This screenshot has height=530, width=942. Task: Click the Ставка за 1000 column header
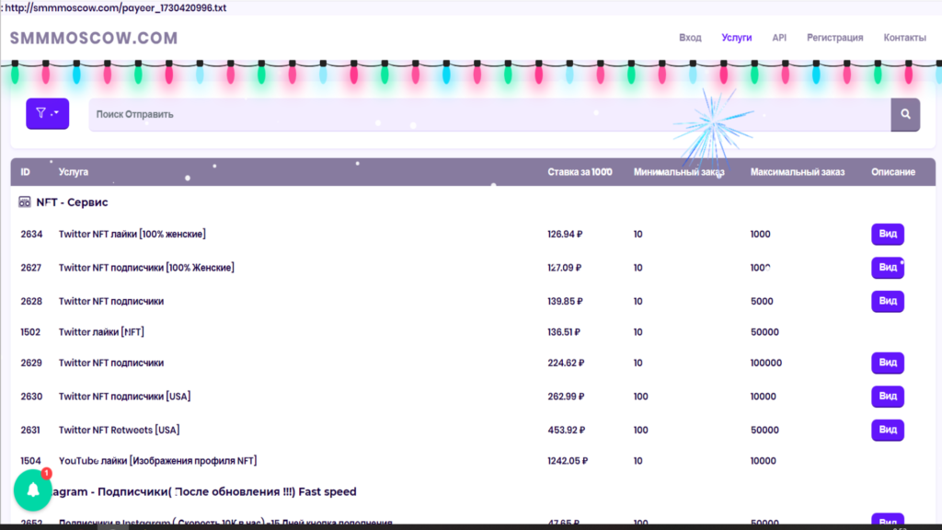[580, 172]
